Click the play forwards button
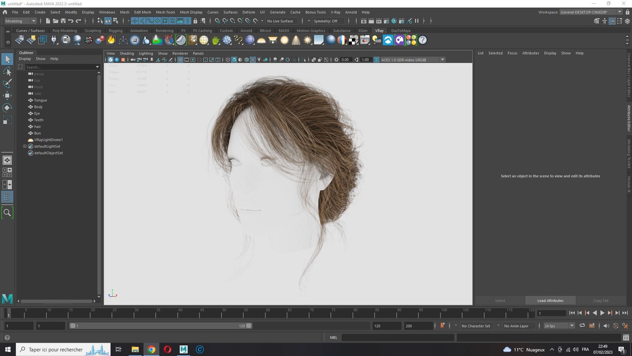This screenshot has width=632, height=356. (602, 313)
